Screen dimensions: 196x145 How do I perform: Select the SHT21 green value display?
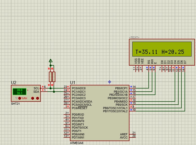pyautogui.click(x=19, y=92)
